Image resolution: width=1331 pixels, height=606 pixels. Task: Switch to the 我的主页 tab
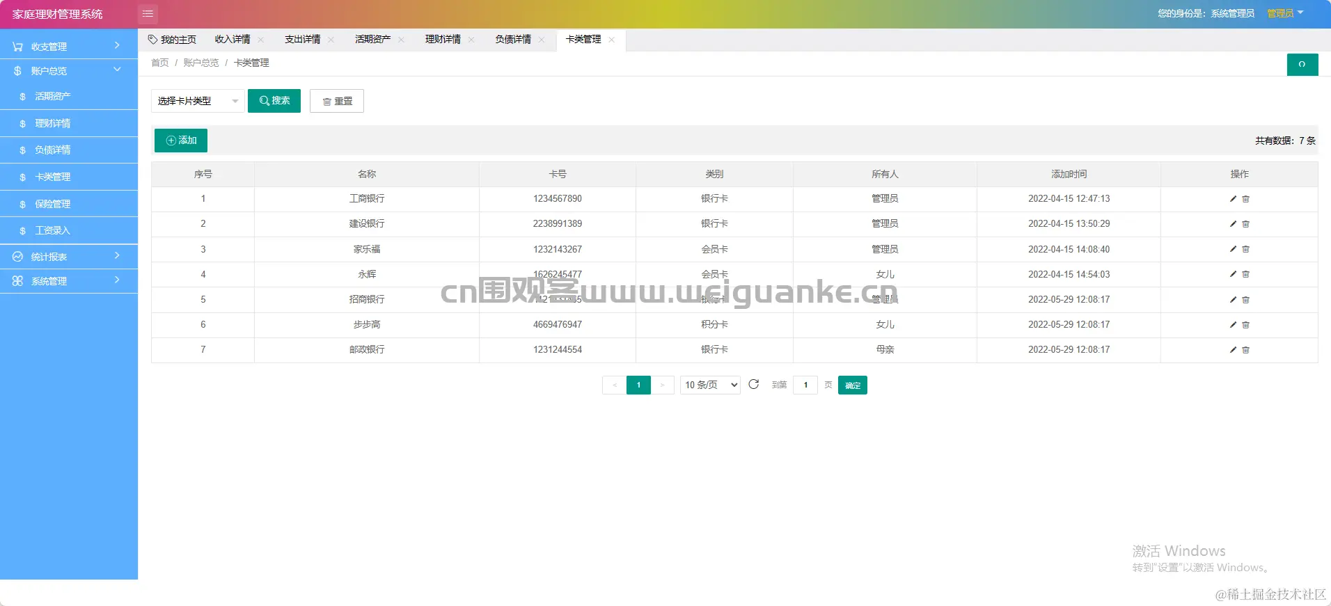(172, 40)
